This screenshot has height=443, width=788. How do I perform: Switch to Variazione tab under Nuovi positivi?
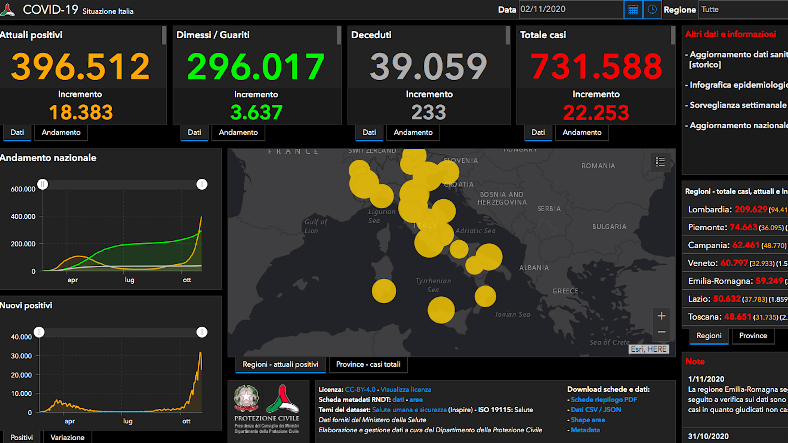(67, 438)
